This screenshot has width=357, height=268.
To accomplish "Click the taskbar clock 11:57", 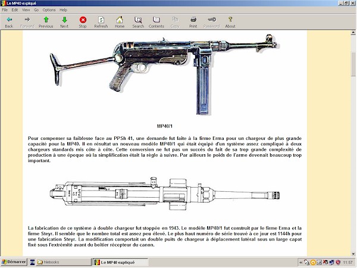I will point(347,263).
